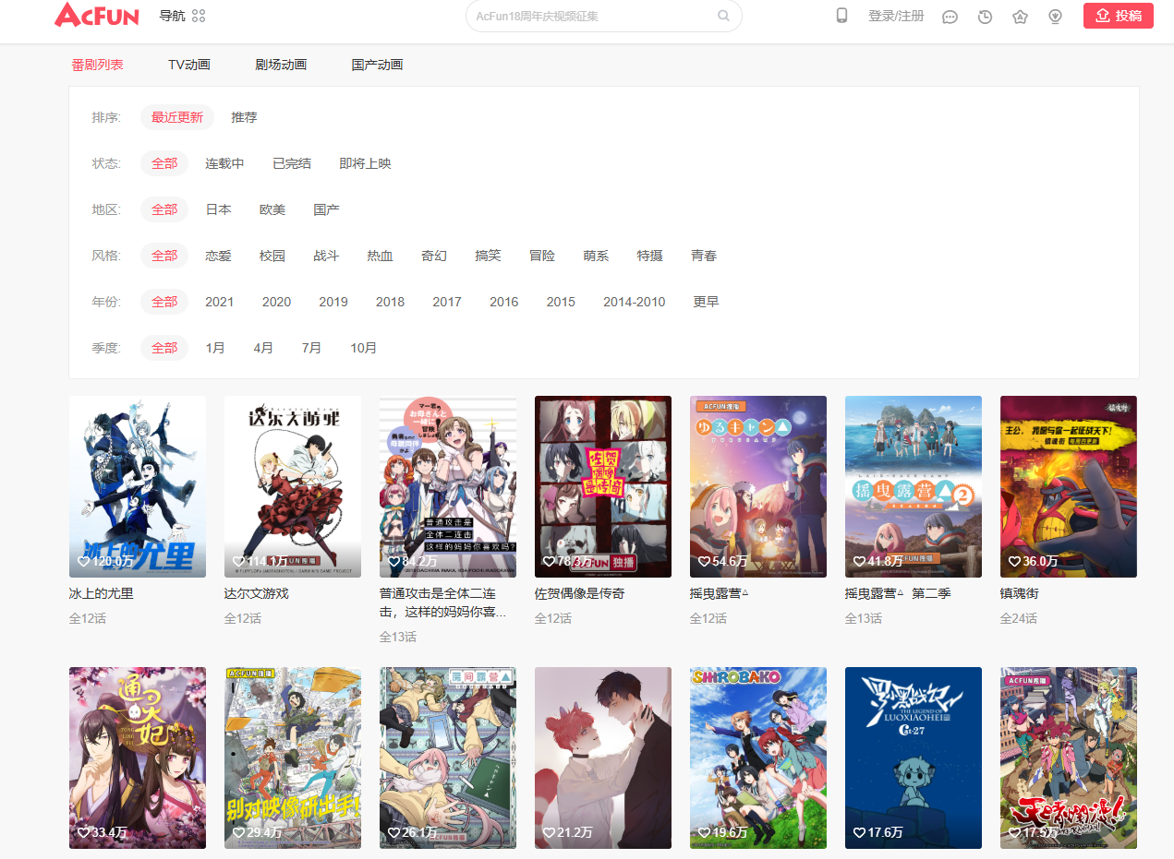1174x859 pixels.
Task: Open the 冰上的尤里 poster thumbnail
Action: pos(138,486)
